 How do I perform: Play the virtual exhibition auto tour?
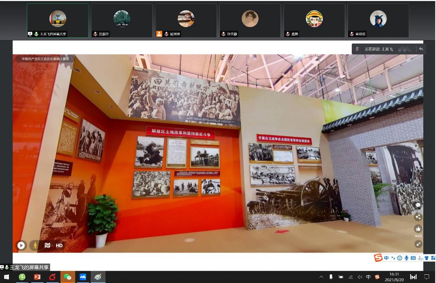pos(21,245)
